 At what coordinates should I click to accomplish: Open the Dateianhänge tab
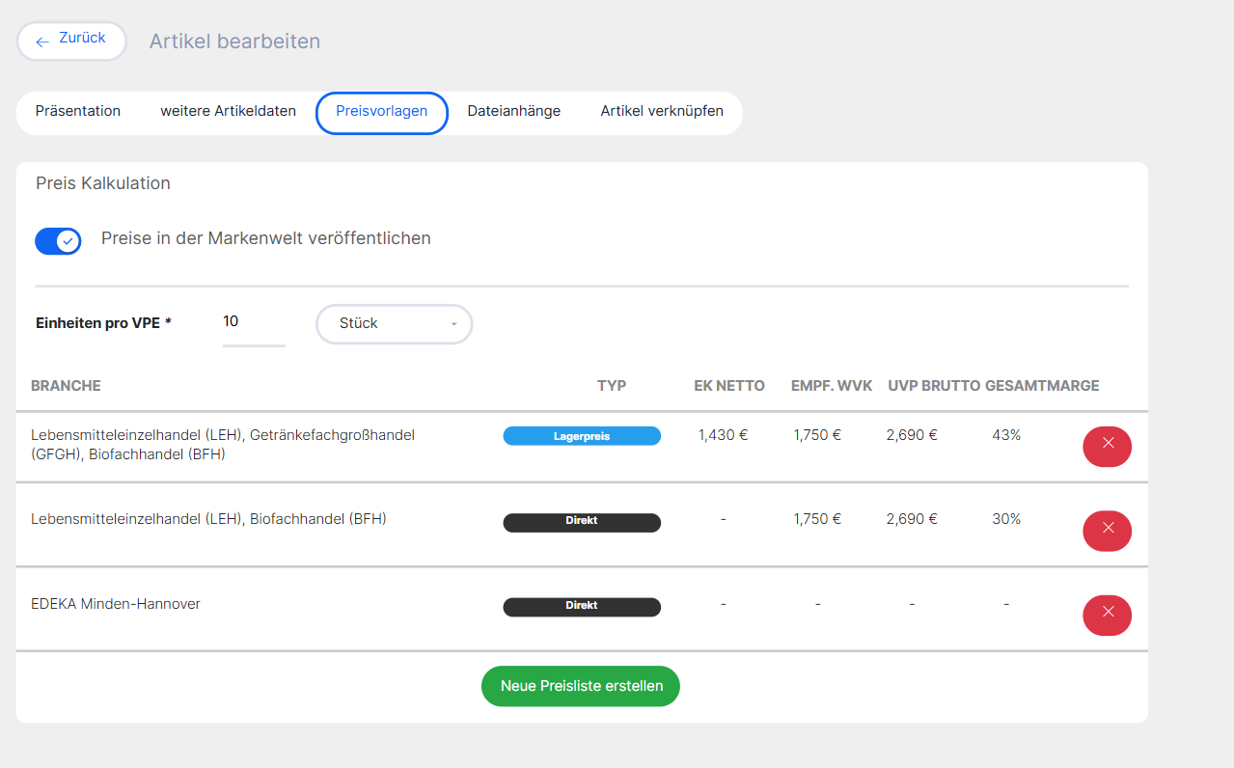click(x=514, y=111)
